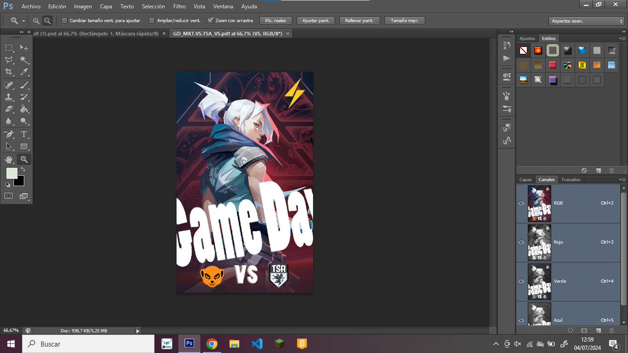Viewport: 628px width, 353px height.
Task: Select the Blur tool
Action: pyautogui.click(x=9, y=121)
